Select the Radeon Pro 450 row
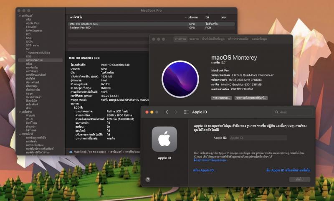334x201 pixels. click(x=152, y=28)
